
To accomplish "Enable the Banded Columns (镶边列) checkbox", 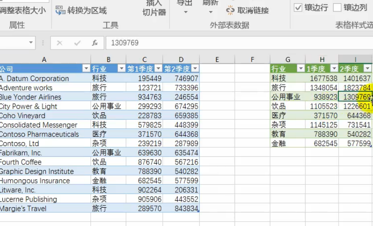I will (337, 8).
